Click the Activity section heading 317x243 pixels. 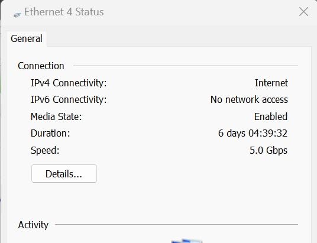(x=33, y=225)
